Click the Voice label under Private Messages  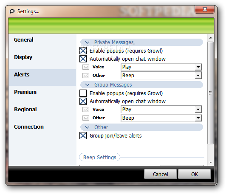point(98,67)
